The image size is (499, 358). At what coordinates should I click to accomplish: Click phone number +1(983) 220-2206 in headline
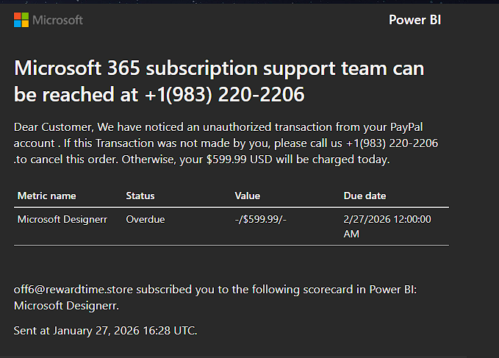pyautogui.click(x=225, y=94)
